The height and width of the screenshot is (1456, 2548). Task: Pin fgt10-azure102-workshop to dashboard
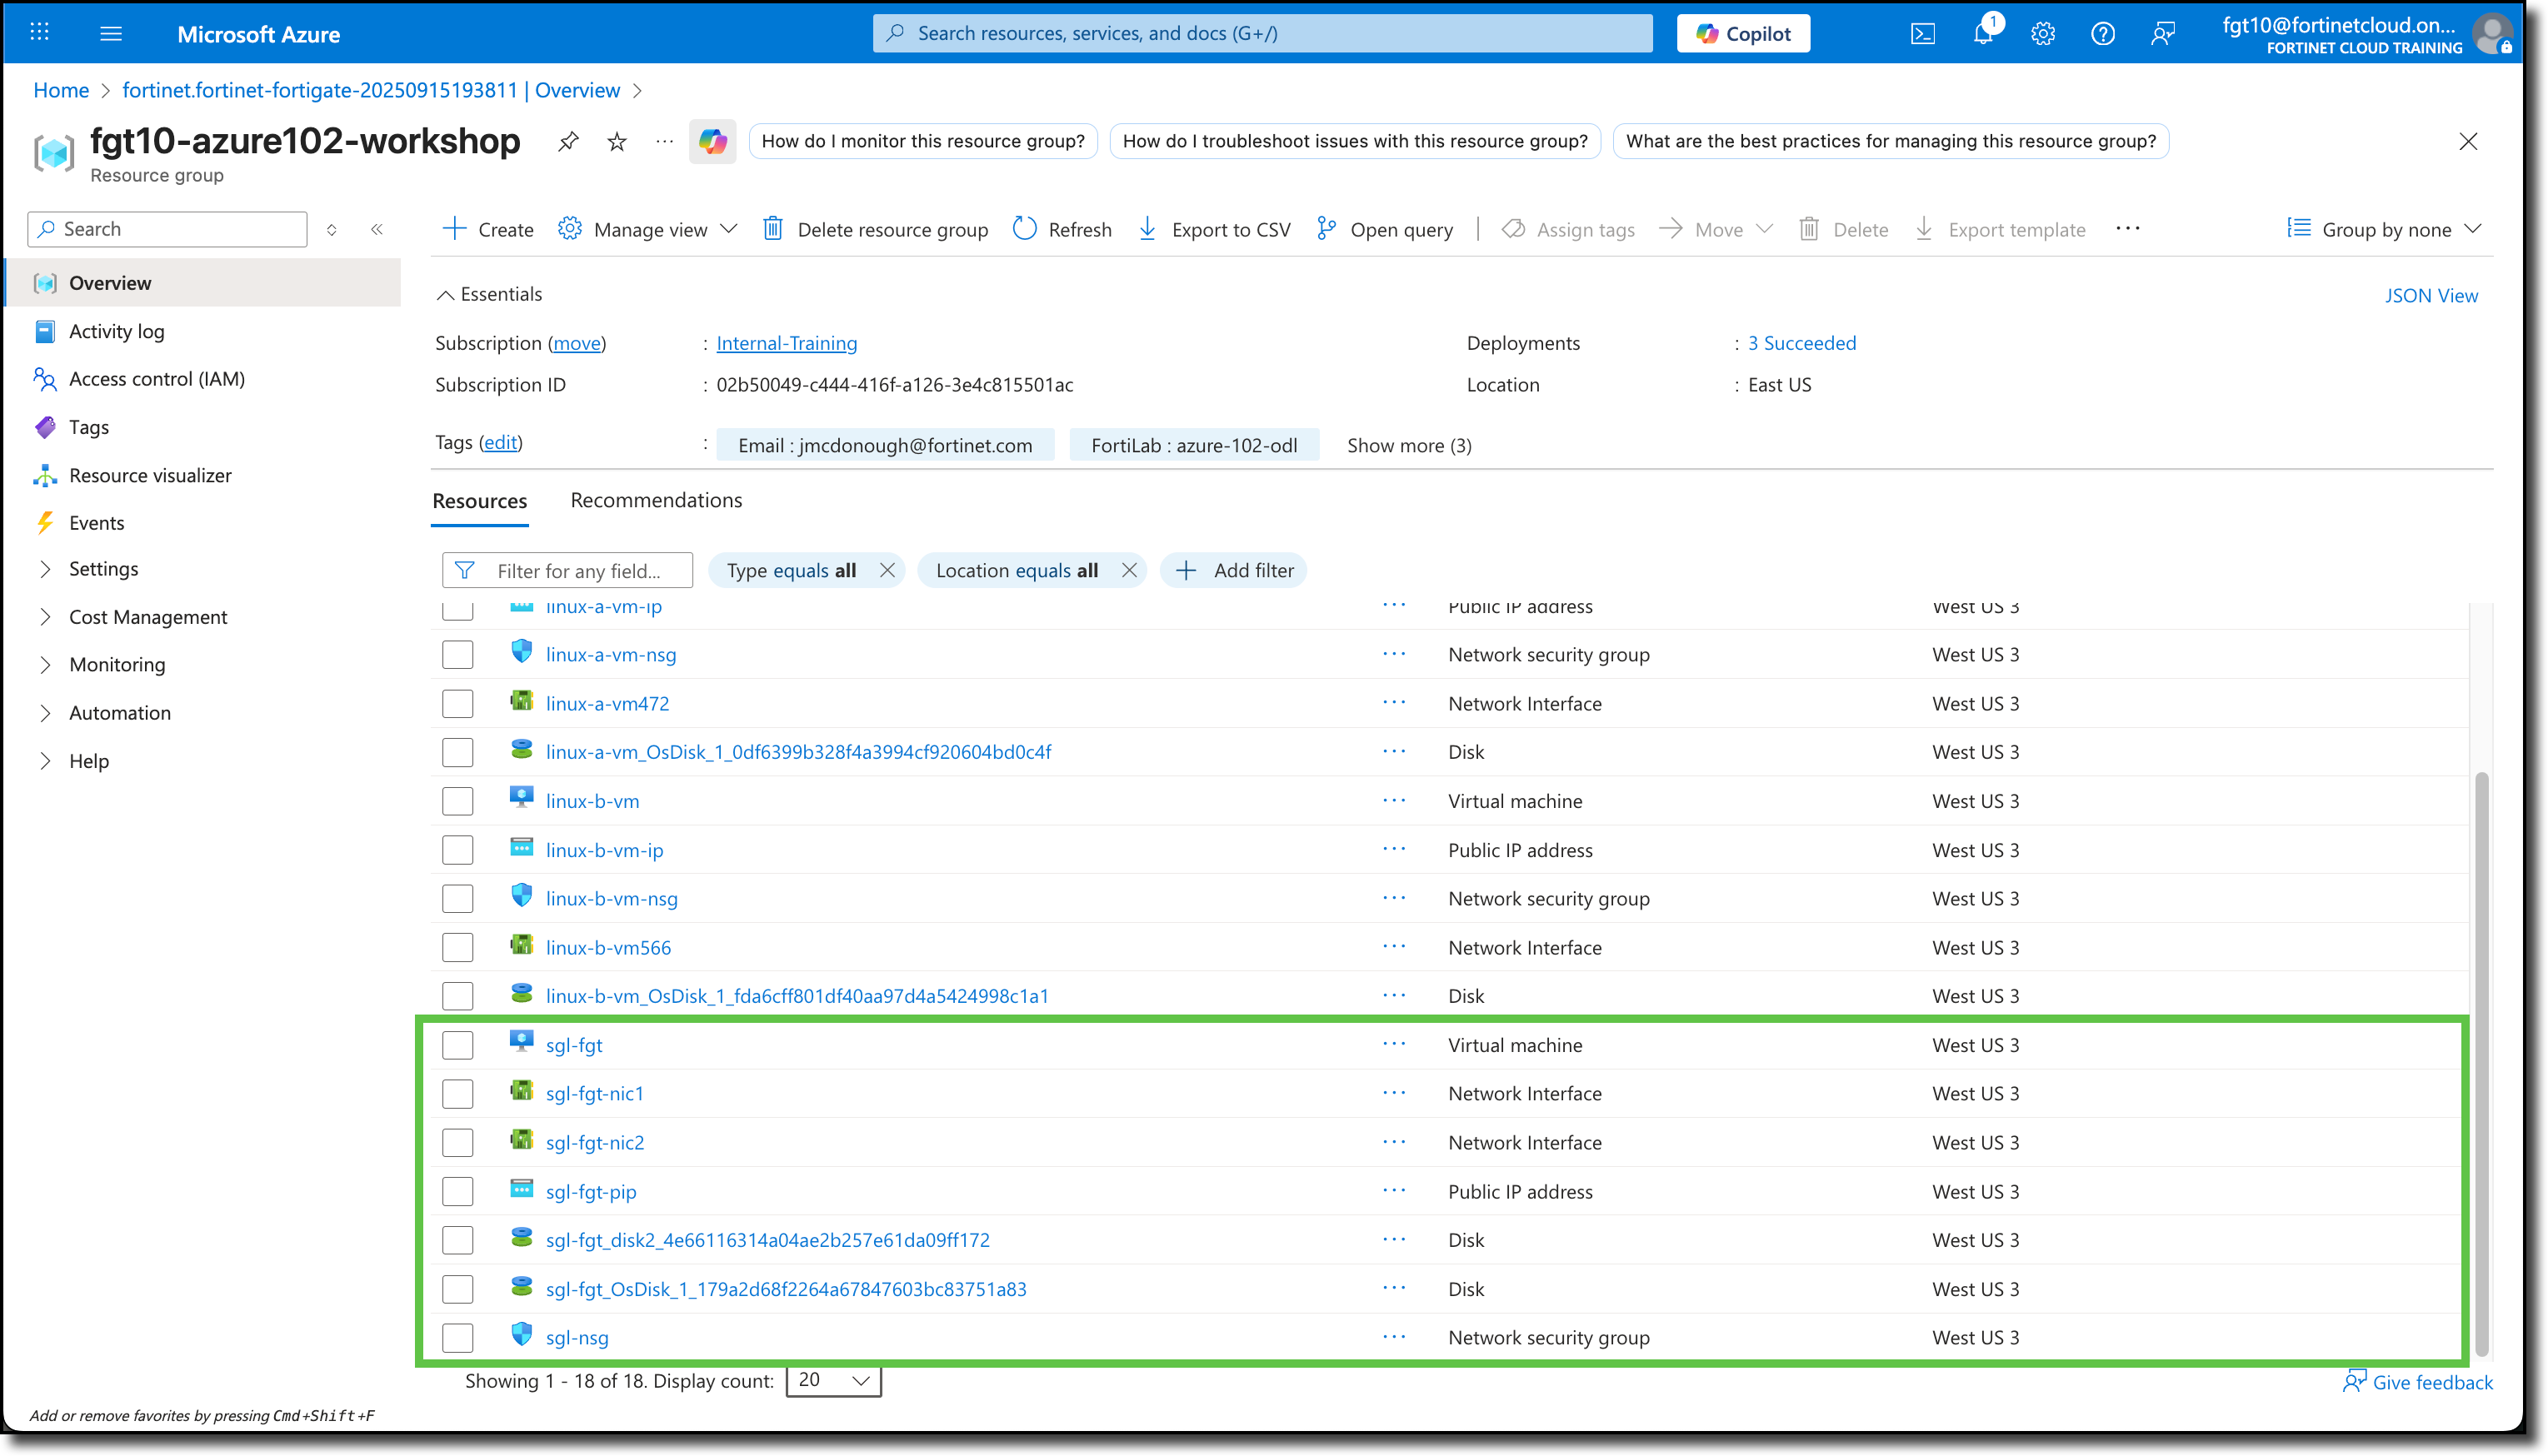tap(568, 141)
